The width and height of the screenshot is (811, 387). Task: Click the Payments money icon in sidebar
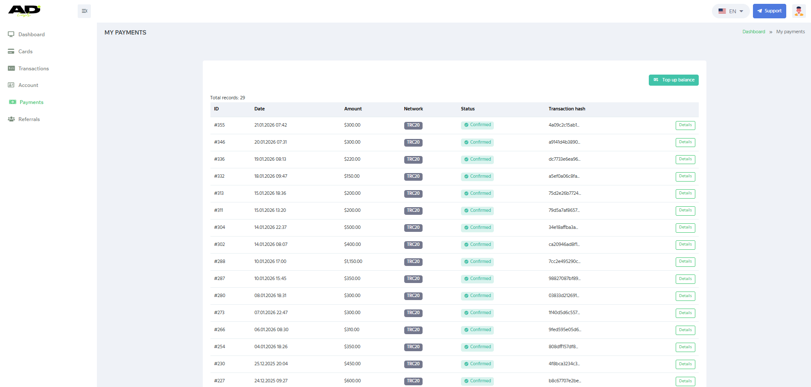(x=12, y=102)
